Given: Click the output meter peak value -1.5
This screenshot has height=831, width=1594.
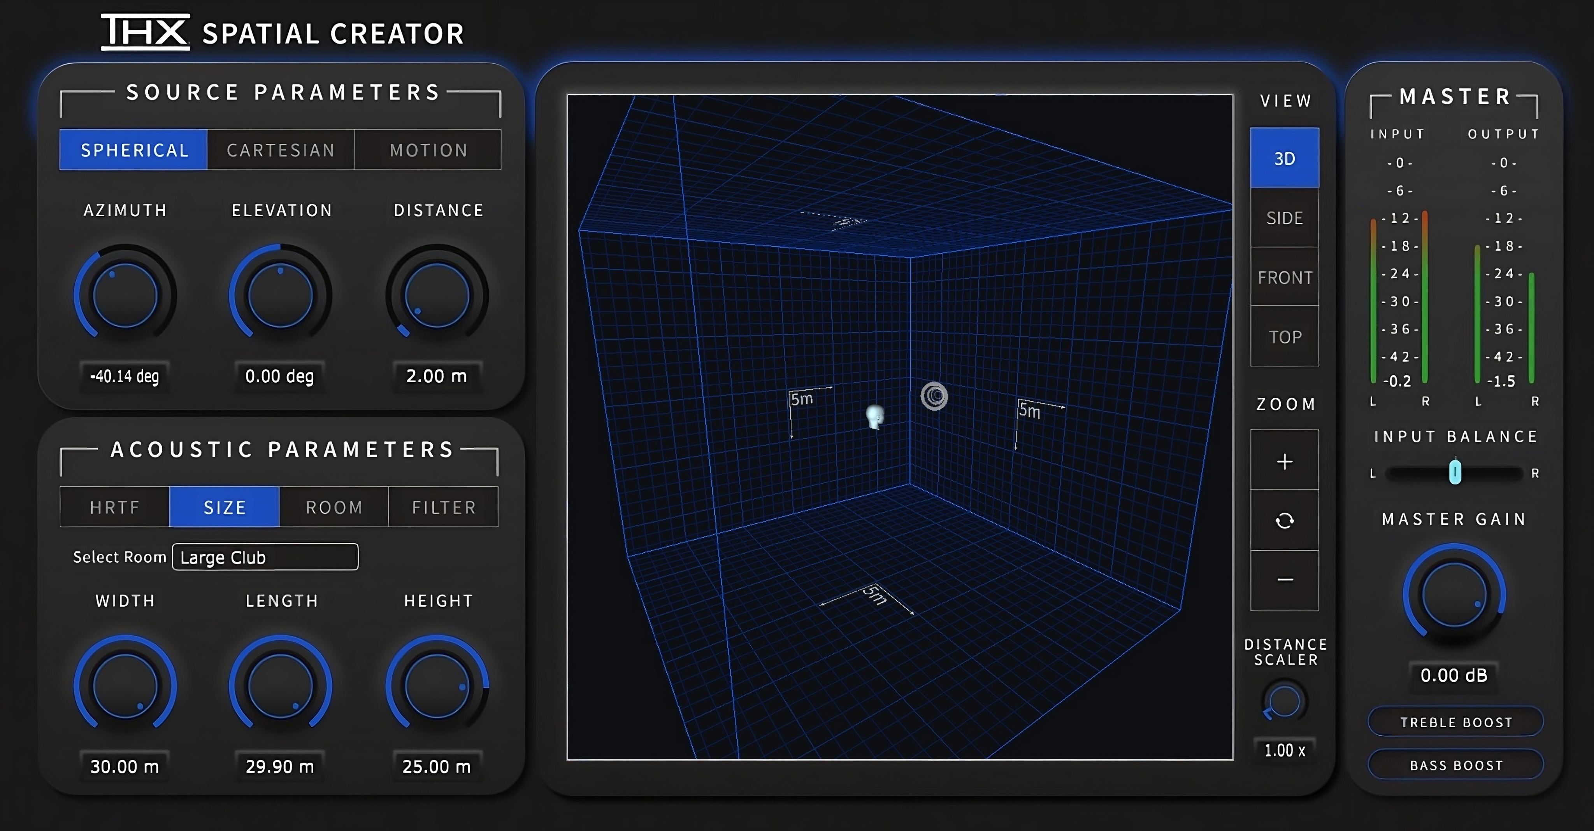Looking at the screenshot, I should (1501, 381).
